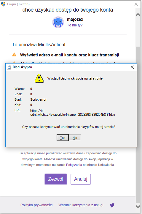The image size is (142, 214).
Task: Click 'Wyświetl adres e-mail kanału' permission text
Action: pyautogui.click(x=69, y=55)
